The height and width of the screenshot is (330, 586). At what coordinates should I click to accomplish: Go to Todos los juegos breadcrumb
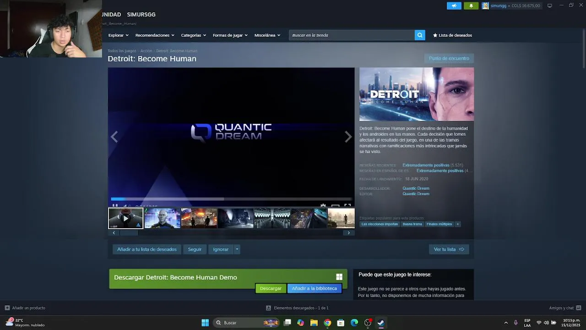[122, 51]
